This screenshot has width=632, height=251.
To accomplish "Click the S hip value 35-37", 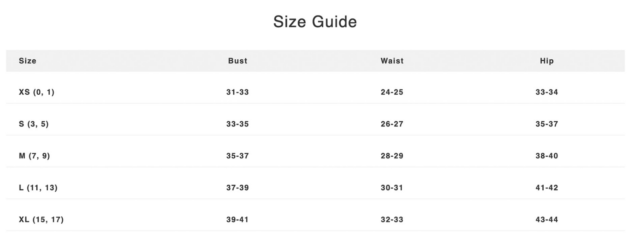I will tap(547, 124).
